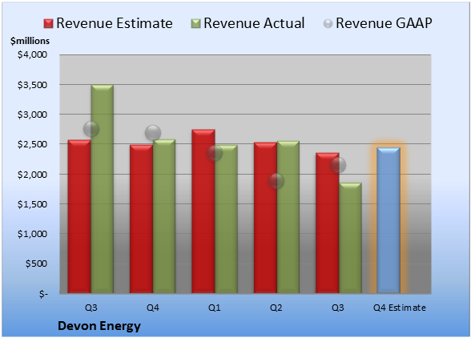Image resolution: width=471 pixels, height=338 pixels.
Task: Select the tallest red Revenue Estimate bar
Action: pyautogui.click(x=203, y=211)
